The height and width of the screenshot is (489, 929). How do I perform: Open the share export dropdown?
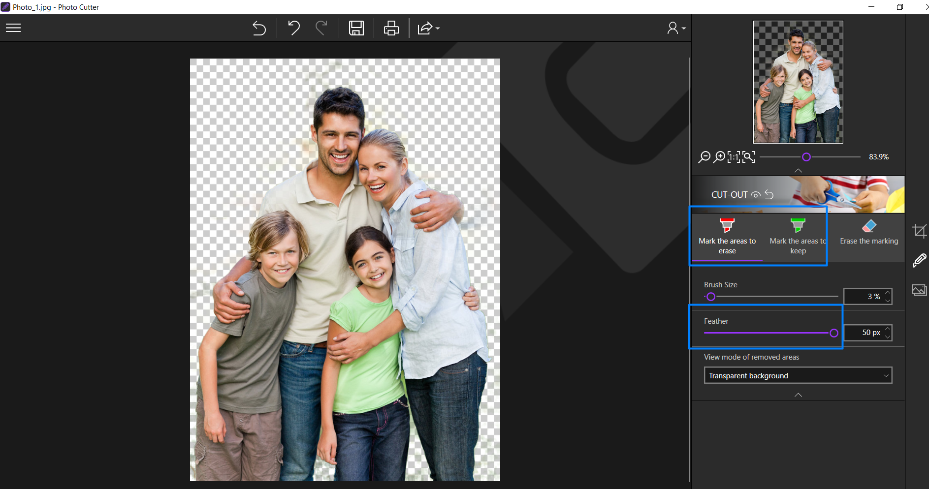(428, 28)
